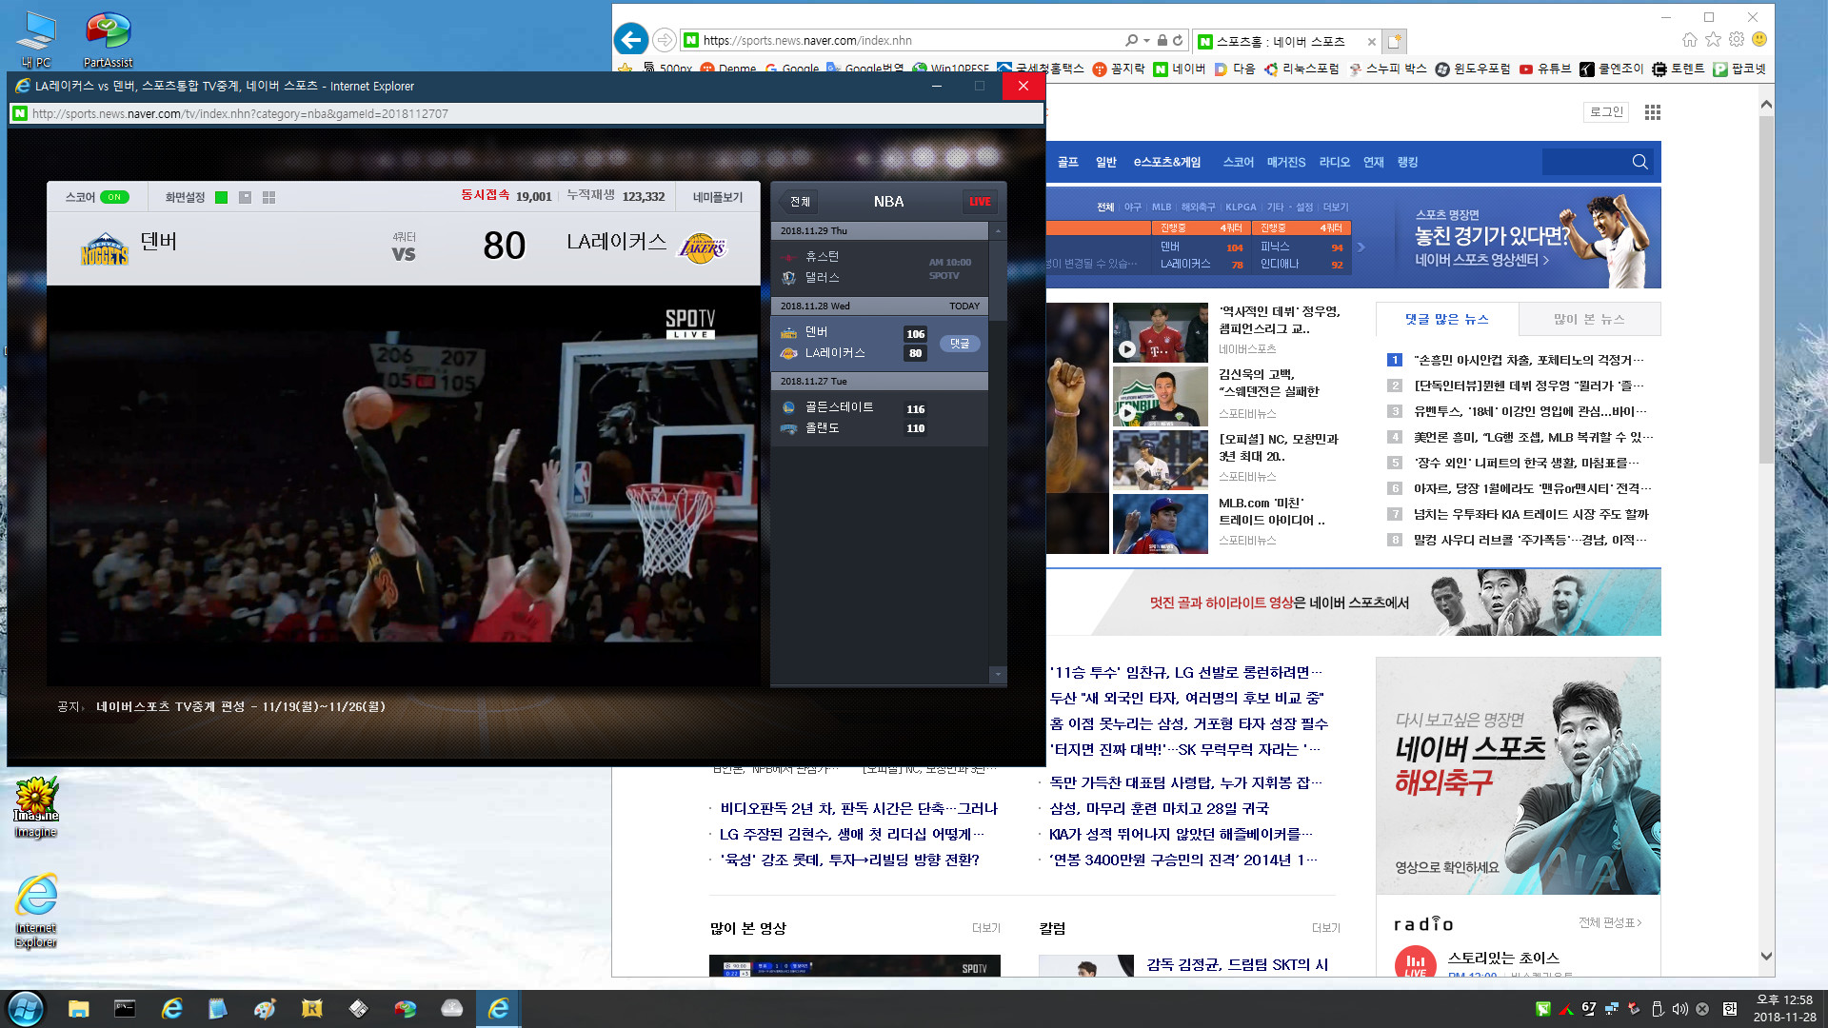
Task: Open the 스코어 menu in sports navigation
Action: tap(1239, 162)
